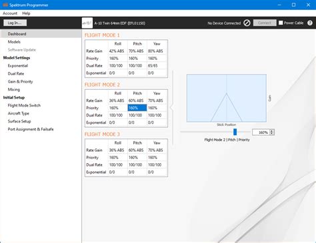This screenshot has height=243, width=316.
Task: Select Flight Mode 1 Yaw Dual Rate 65/65
Action: pos(157,66)
